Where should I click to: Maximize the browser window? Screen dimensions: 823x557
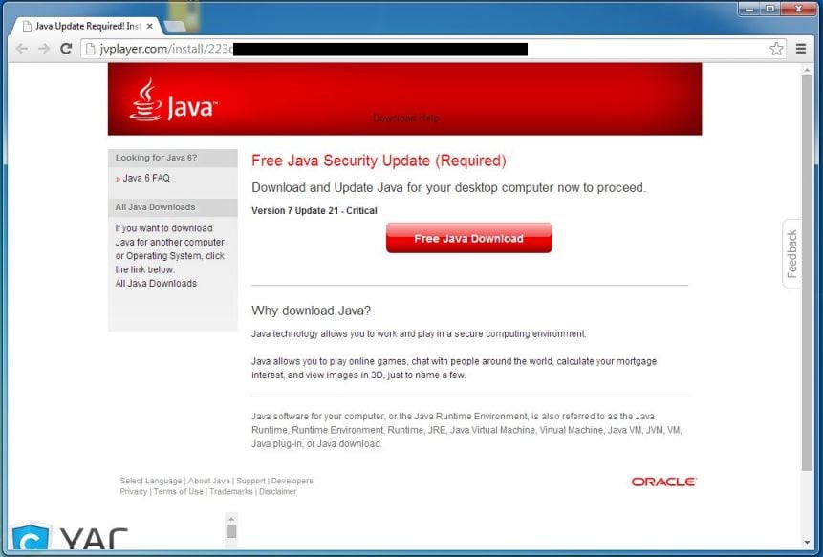pos(770,9)
